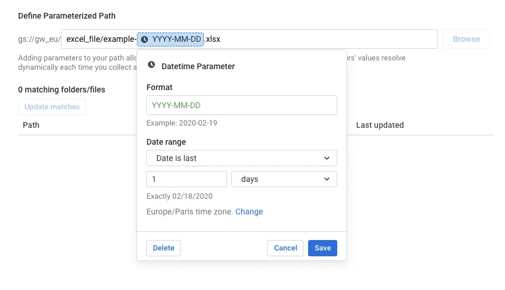Click the "Format" field label
This screenshot has height=290, width=505.
159,87
